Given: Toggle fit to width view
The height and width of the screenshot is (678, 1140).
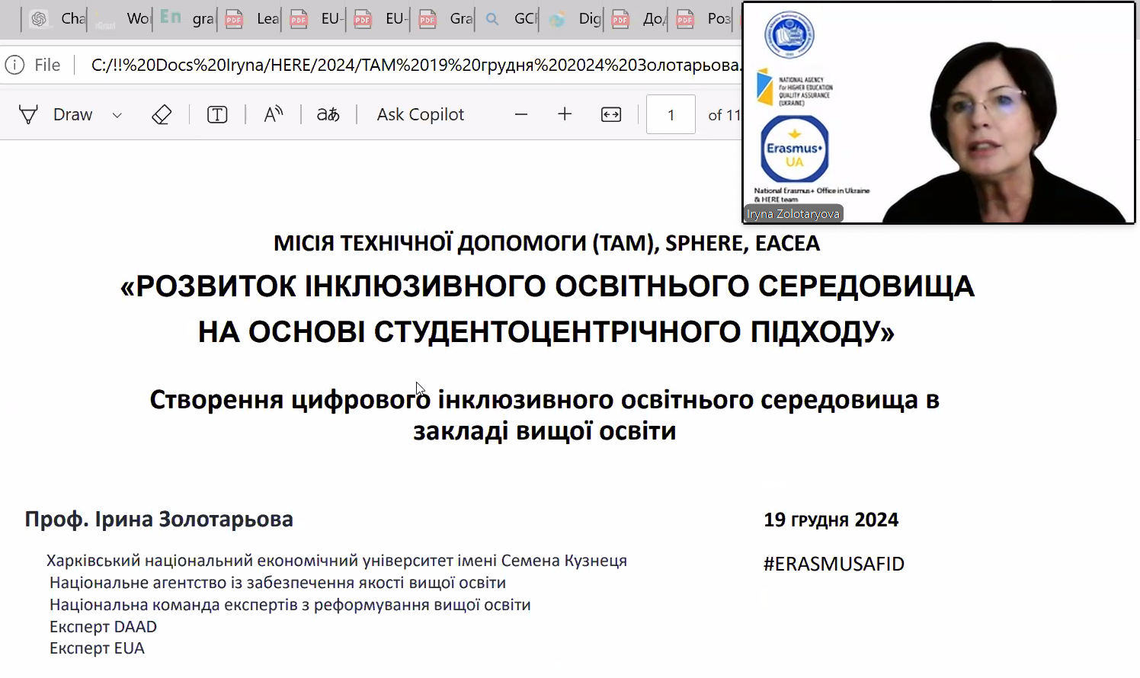Looking at the screenshot, I should [x=611, y=114].
